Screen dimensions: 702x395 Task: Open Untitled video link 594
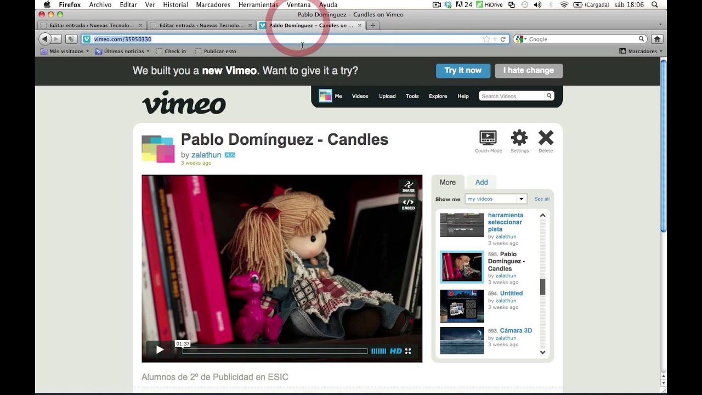coord(511,294)
